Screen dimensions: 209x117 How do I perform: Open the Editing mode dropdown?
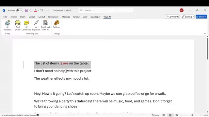click(188, 17)
